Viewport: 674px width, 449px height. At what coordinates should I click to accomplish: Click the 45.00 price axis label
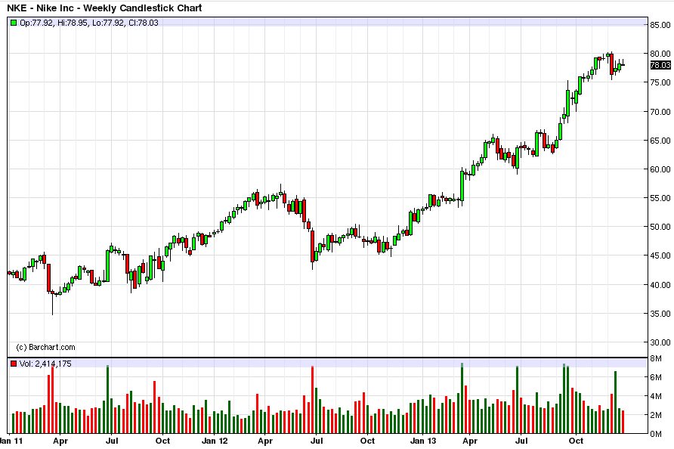(x=660, y=255)
